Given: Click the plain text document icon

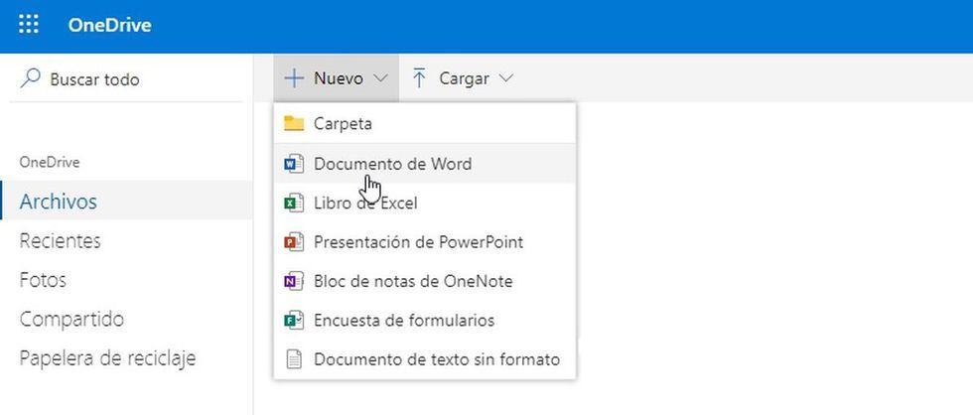Looking at the screenshot, I should [293, 359].
